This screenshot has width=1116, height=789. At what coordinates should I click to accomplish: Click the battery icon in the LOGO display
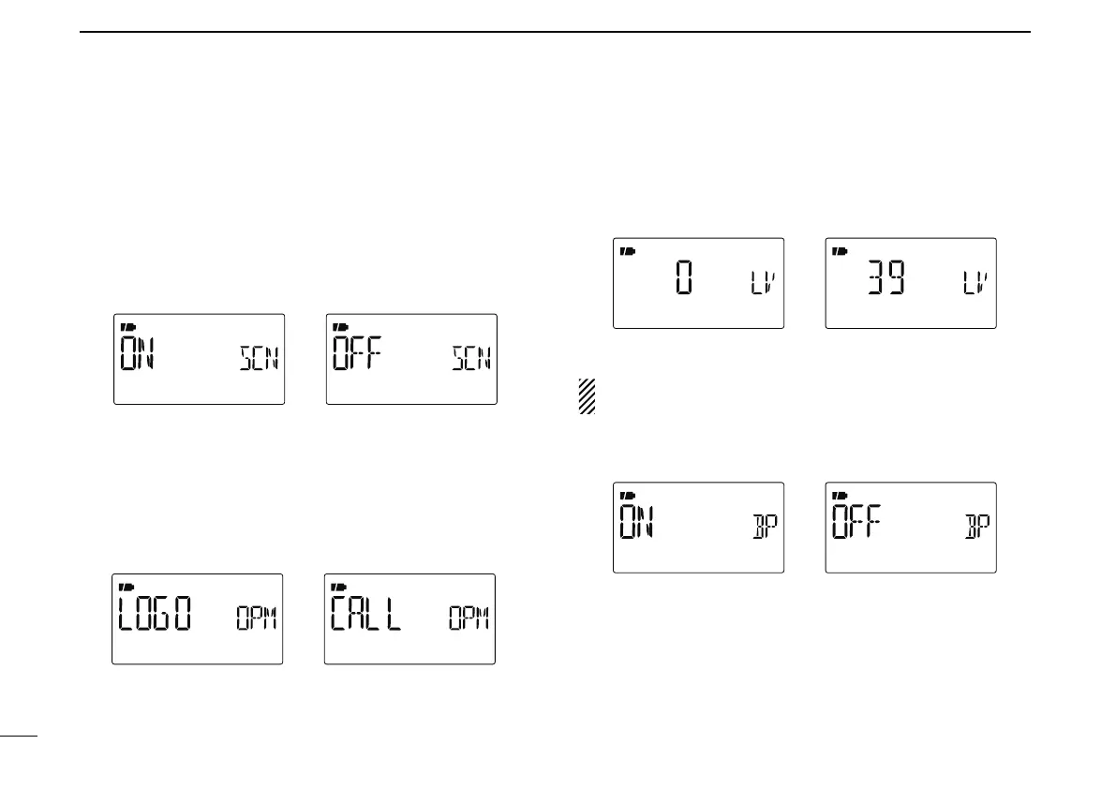[x=125, y=587]
